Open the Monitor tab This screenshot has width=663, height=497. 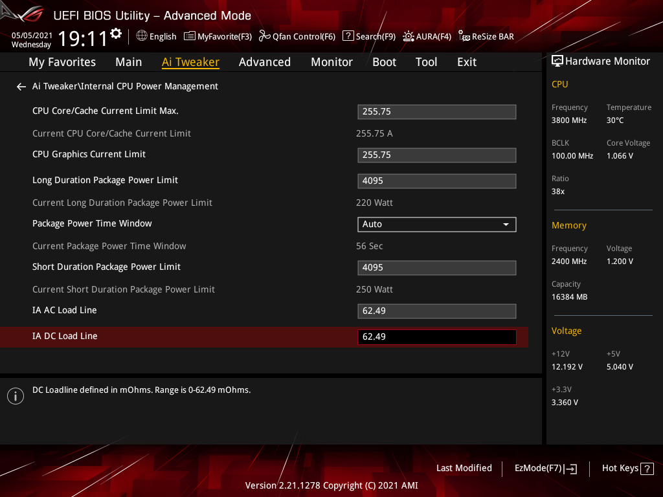(331, 62)
